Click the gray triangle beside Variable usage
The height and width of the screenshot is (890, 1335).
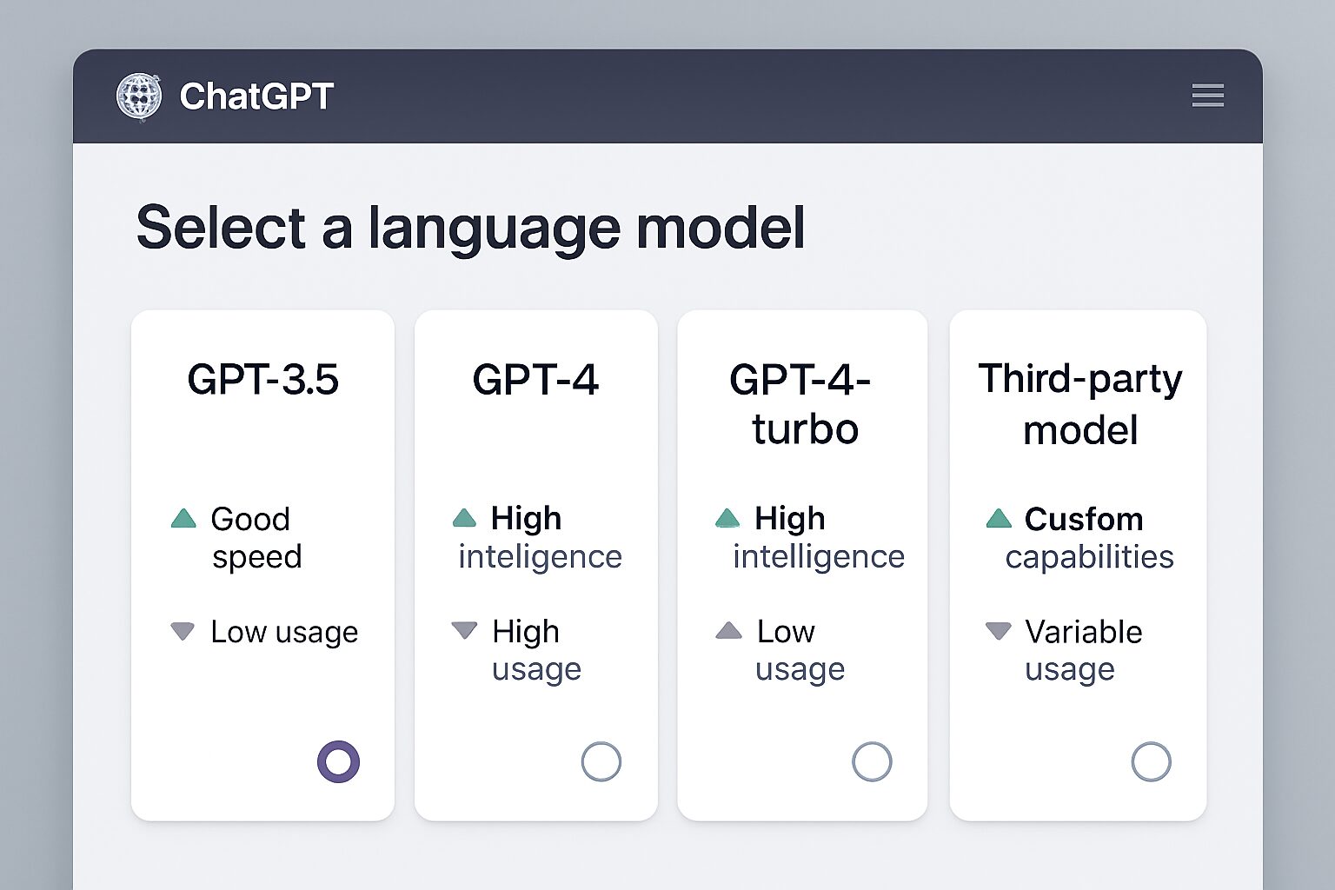tap(999, 631)
